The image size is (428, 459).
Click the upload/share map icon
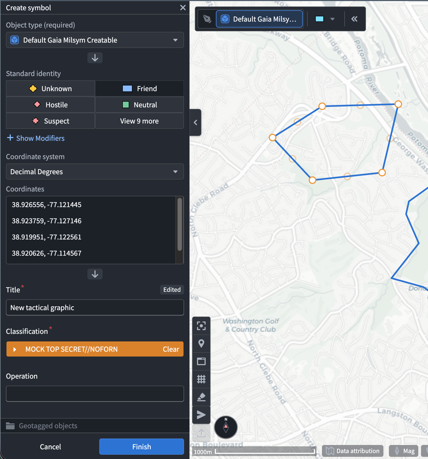201,433
